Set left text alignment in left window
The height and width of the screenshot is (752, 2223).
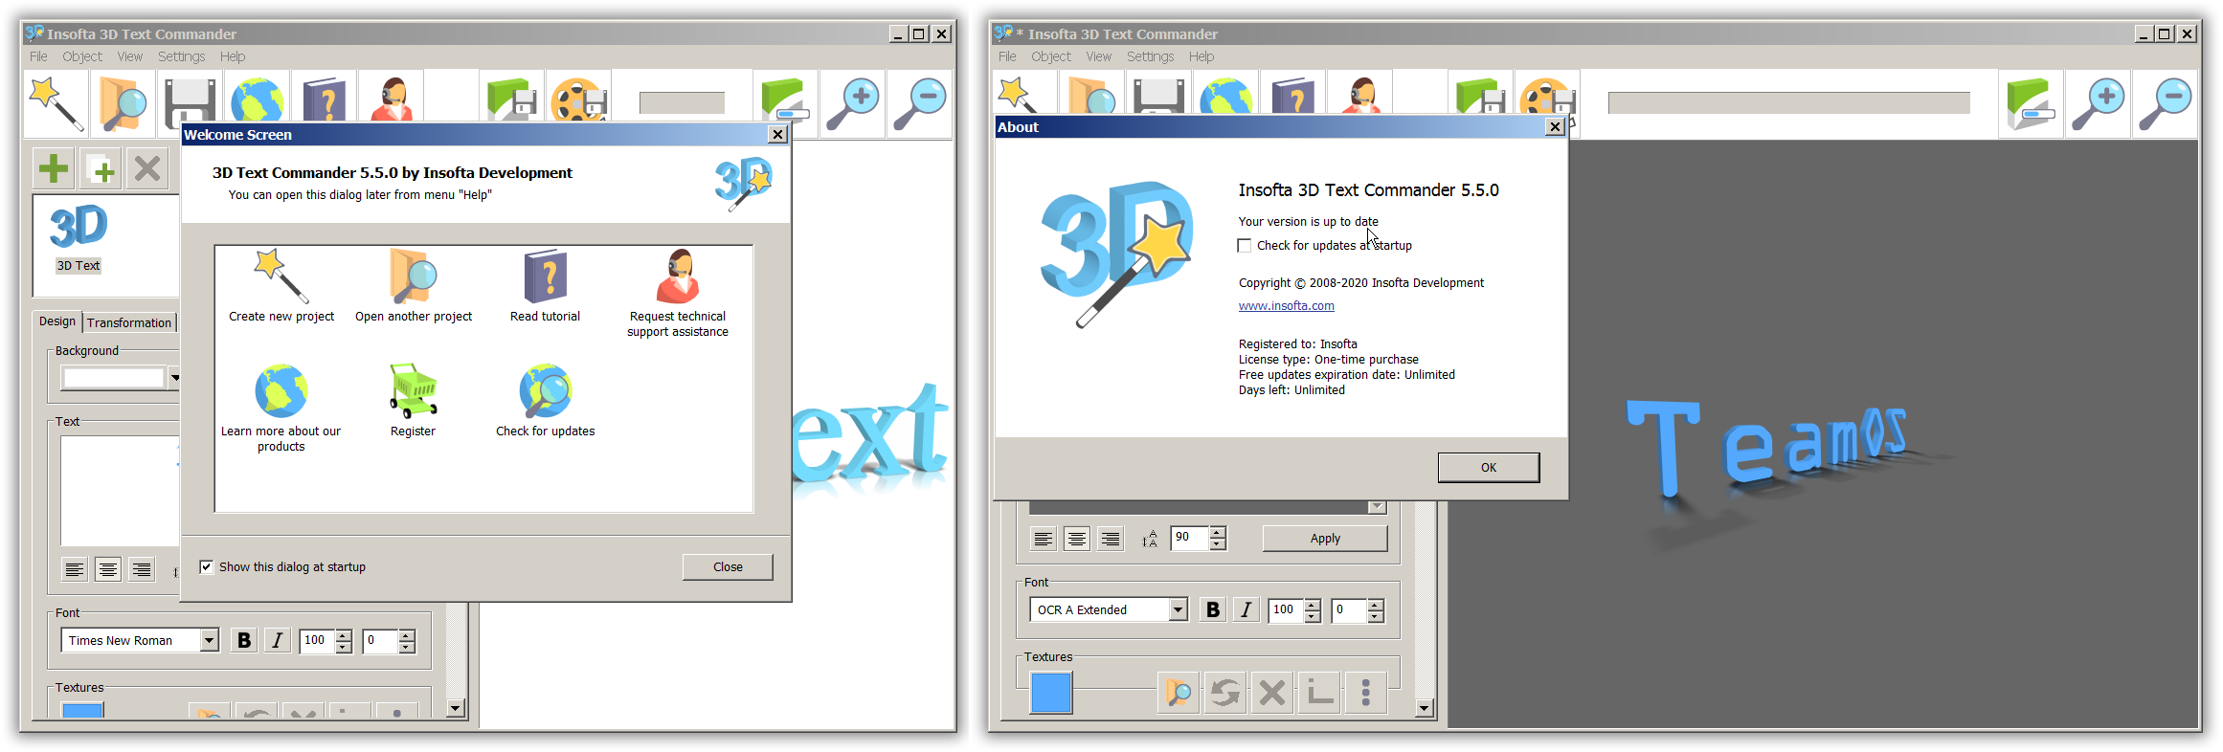coord(75,570)
